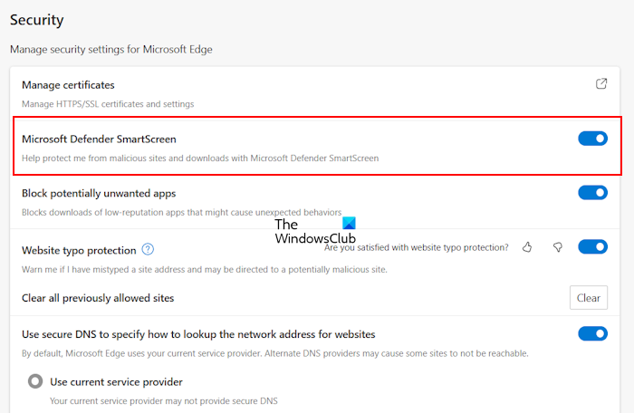Clear all previously allowed sites

tap(589, 298)
